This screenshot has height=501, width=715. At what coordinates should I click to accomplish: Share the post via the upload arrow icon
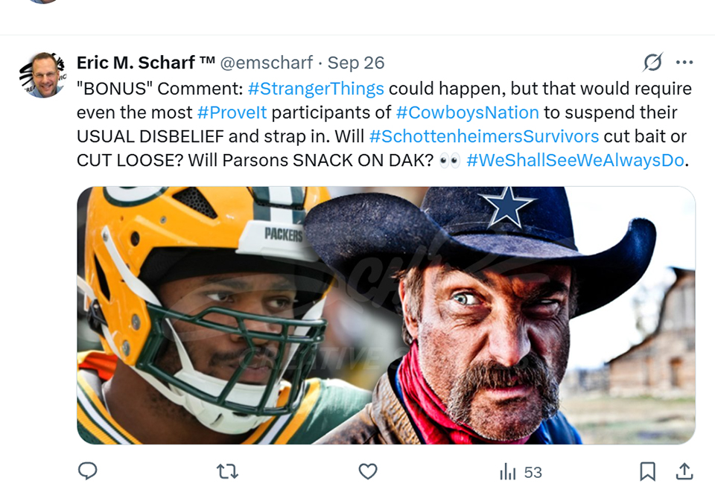[684, 471]
